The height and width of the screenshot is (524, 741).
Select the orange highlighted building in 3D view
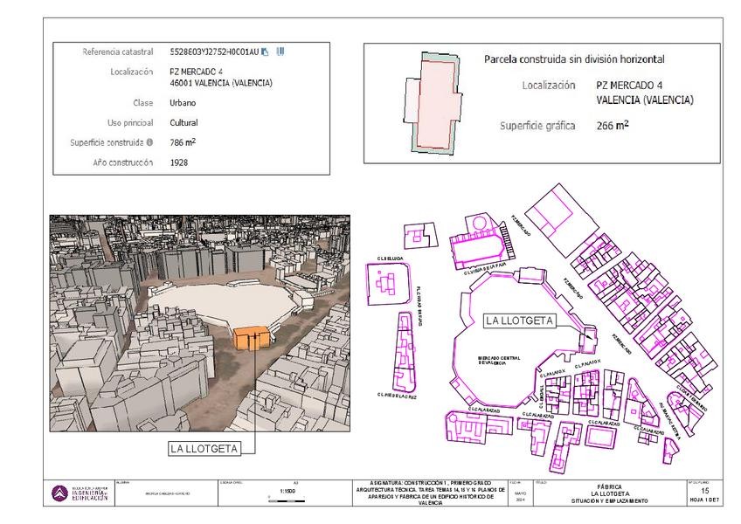pos(252,338)
